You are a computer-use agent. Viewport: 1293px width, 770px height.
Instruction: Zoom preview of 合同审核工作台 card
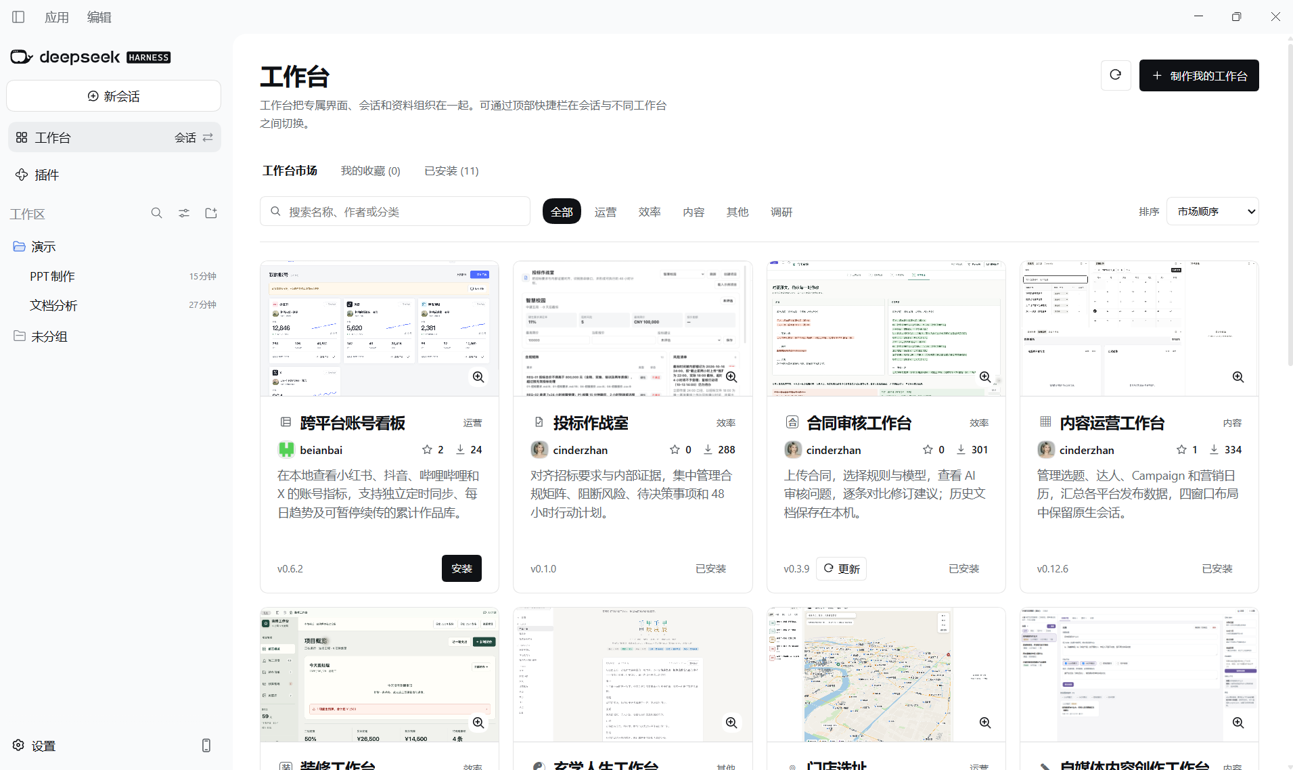coord(985,377)
